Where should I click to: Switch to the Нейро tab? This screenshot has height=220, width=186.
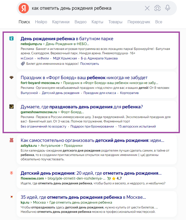(41, 22)
